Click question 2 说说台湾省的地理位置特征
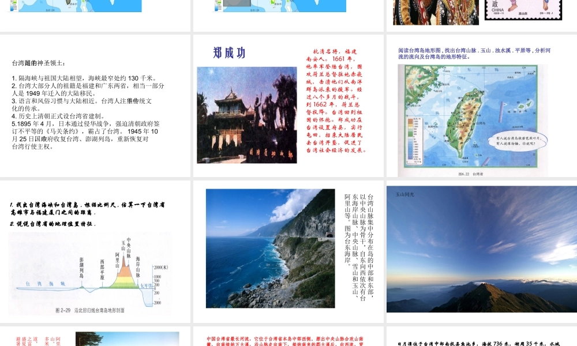 click(x=53, y=224)
